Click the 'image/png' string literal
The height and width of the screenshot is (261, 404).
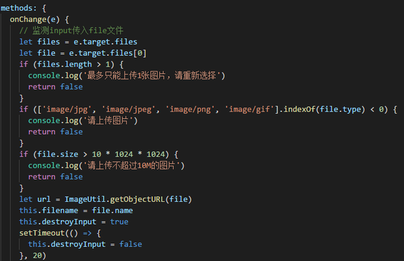pyautogui.click(x=190, y=110)
